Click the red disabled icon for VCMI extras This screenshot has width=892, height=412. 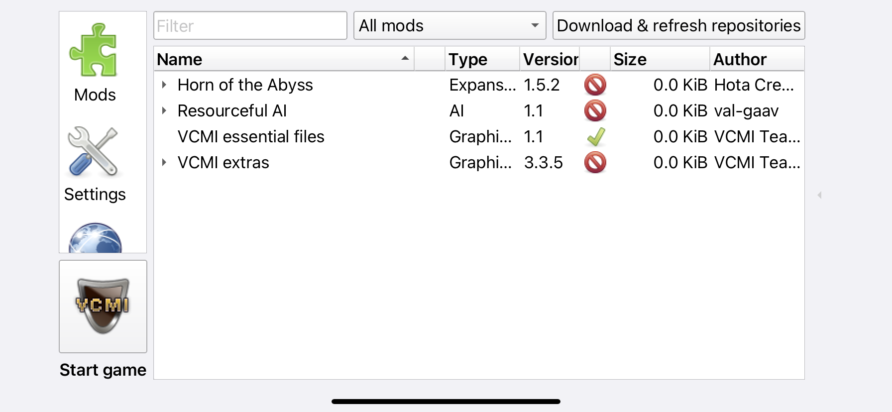tap(595, 162)
